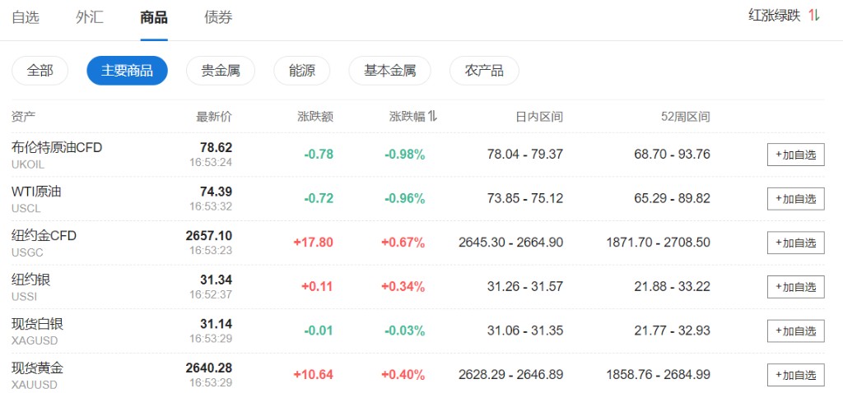Viewport: 843px width, 393px height.
Task: Open the 外汇 tab
Action: click(89, 17)
